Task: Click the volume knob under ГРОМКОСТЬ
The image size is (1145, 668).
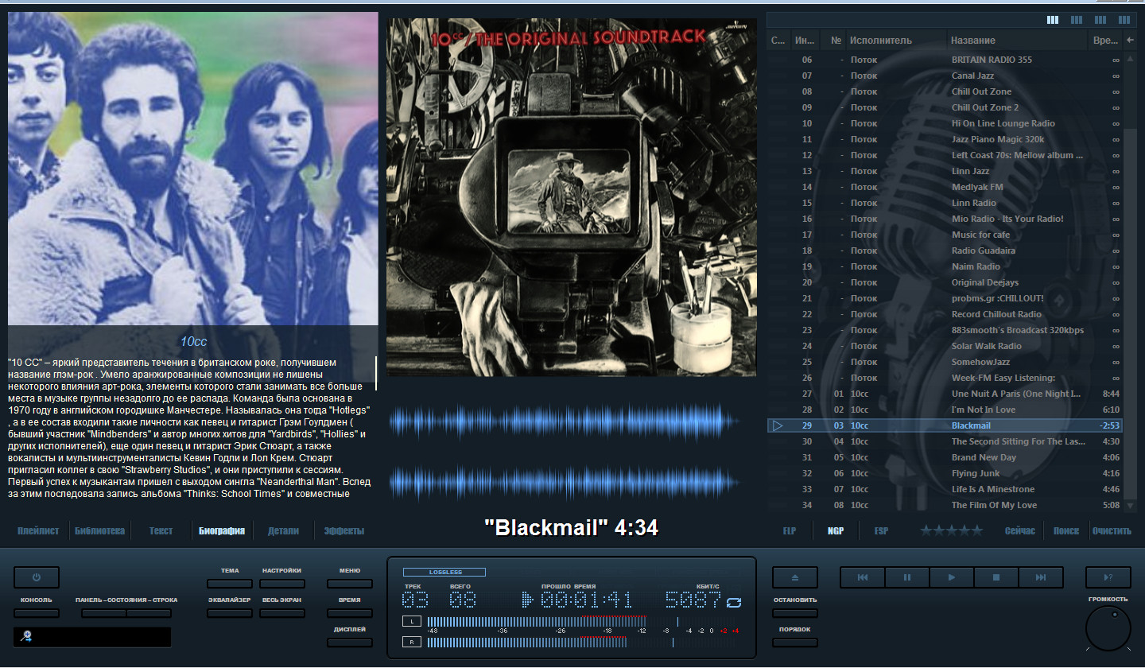Action: point(1108,628)
